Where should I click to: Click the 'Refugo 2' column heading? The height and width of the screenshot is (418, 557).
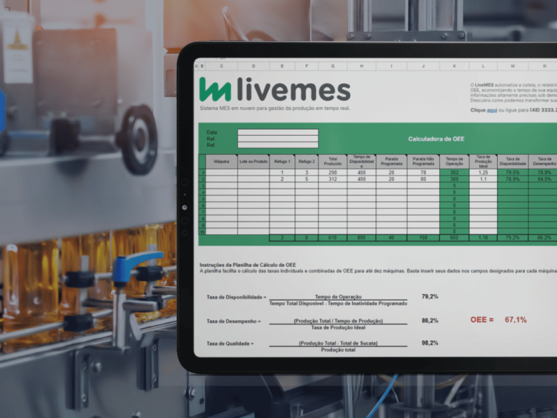pyautogui.click(x=306, y=162)
